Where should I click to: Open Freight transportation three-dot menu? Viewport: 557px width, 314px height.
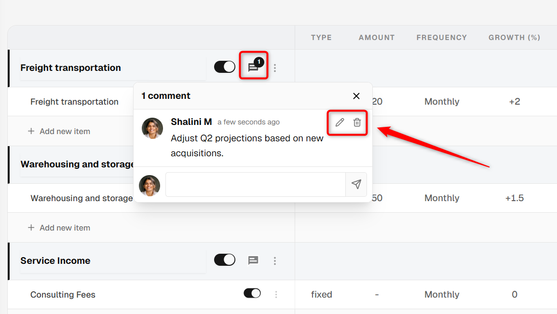click(x=274, y=68)
